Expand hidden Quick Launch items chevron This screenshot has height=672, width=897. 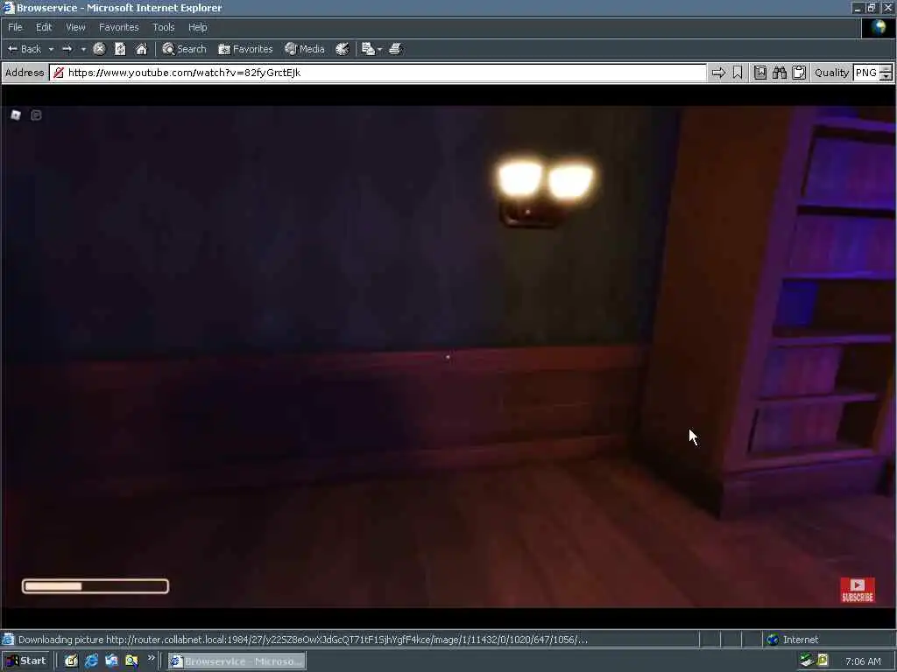click(151, 658)
